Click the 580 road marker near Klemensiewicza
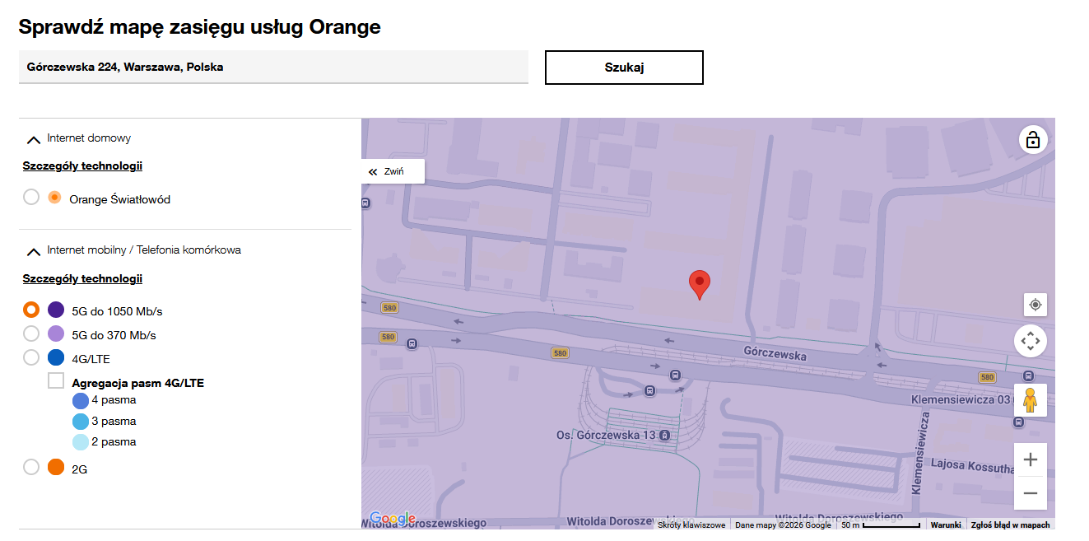 point(987,377)
